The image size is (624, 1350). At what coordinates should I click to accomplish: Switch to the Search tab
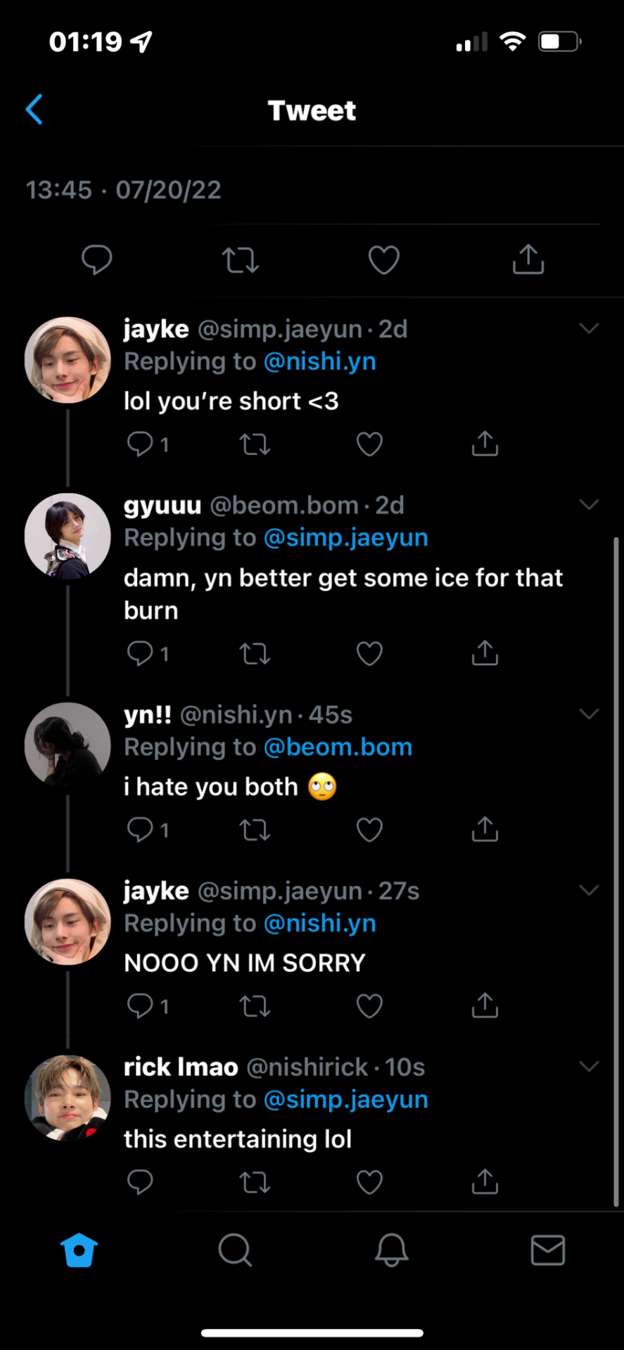(235, 1250)
